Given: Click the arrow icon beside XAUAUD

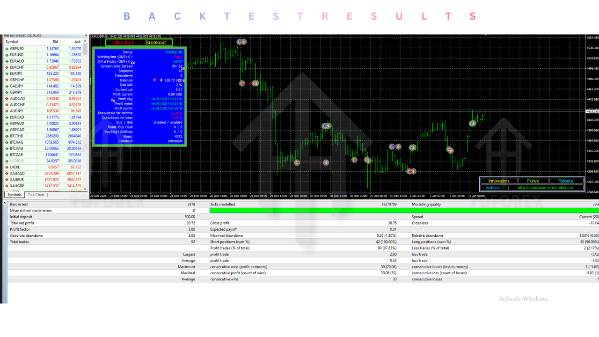Looking at the screenshot, I should (x=7, y=174).
